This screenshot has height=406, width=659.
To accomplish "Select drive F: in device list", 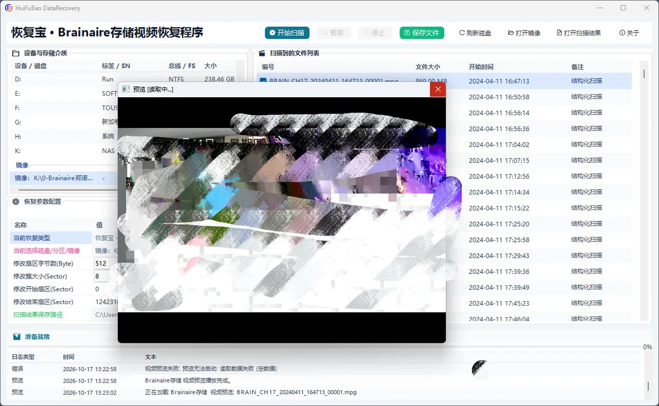I will pyautogui.click(x=64, y=108).
